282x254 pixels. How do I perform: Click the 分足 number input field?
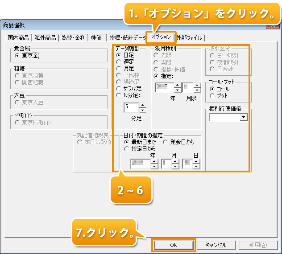[131, 107]
